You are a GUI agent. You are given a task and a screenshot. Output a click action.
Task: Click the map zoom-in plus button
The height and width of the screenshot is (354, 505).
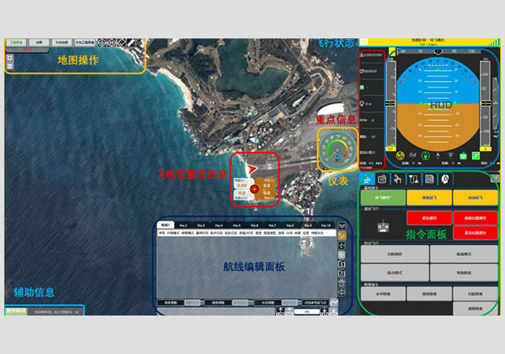coord(9,56)
